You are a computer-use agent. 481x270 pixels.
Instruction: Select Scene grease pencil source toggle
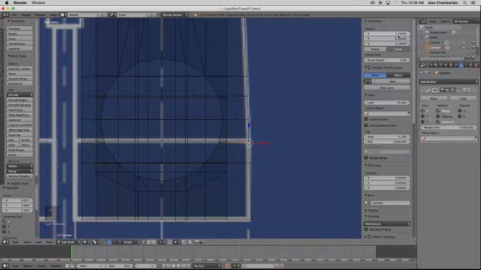375,75
